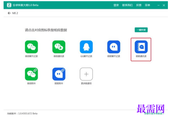
Task: Open WeChat contacts (微信通讯录) icon
Action: (x=59, y=47)
